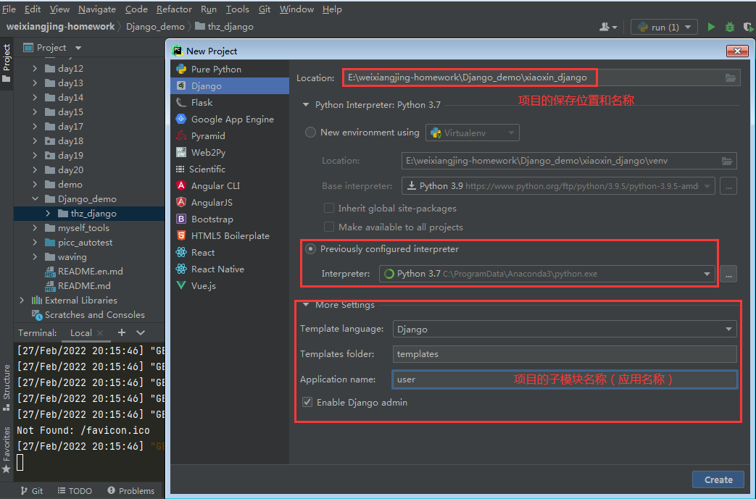Click the Templates folder input field
756x499 pixels.
565,354
